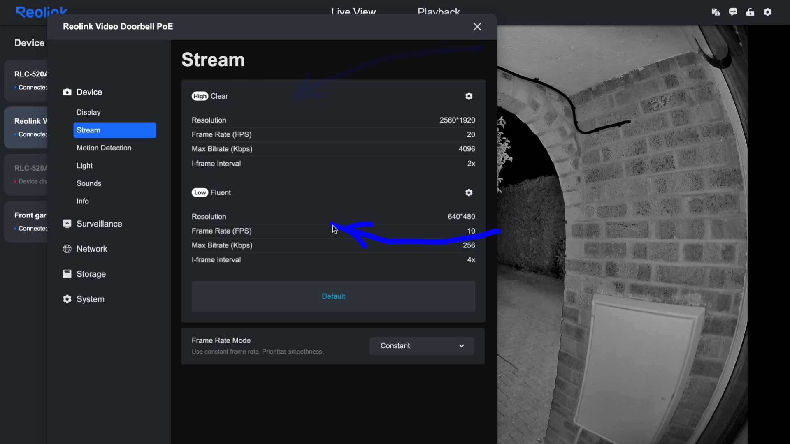Click the Device camera icon in sidebar
The height and width of the screenshot is (444, 790).
coord(67,92)
